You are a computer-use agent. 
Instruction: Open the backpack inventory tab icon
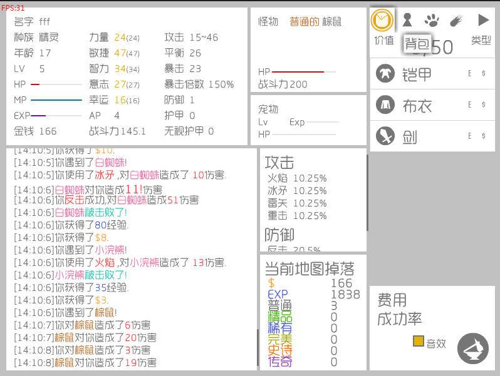[x=382, y=20]
